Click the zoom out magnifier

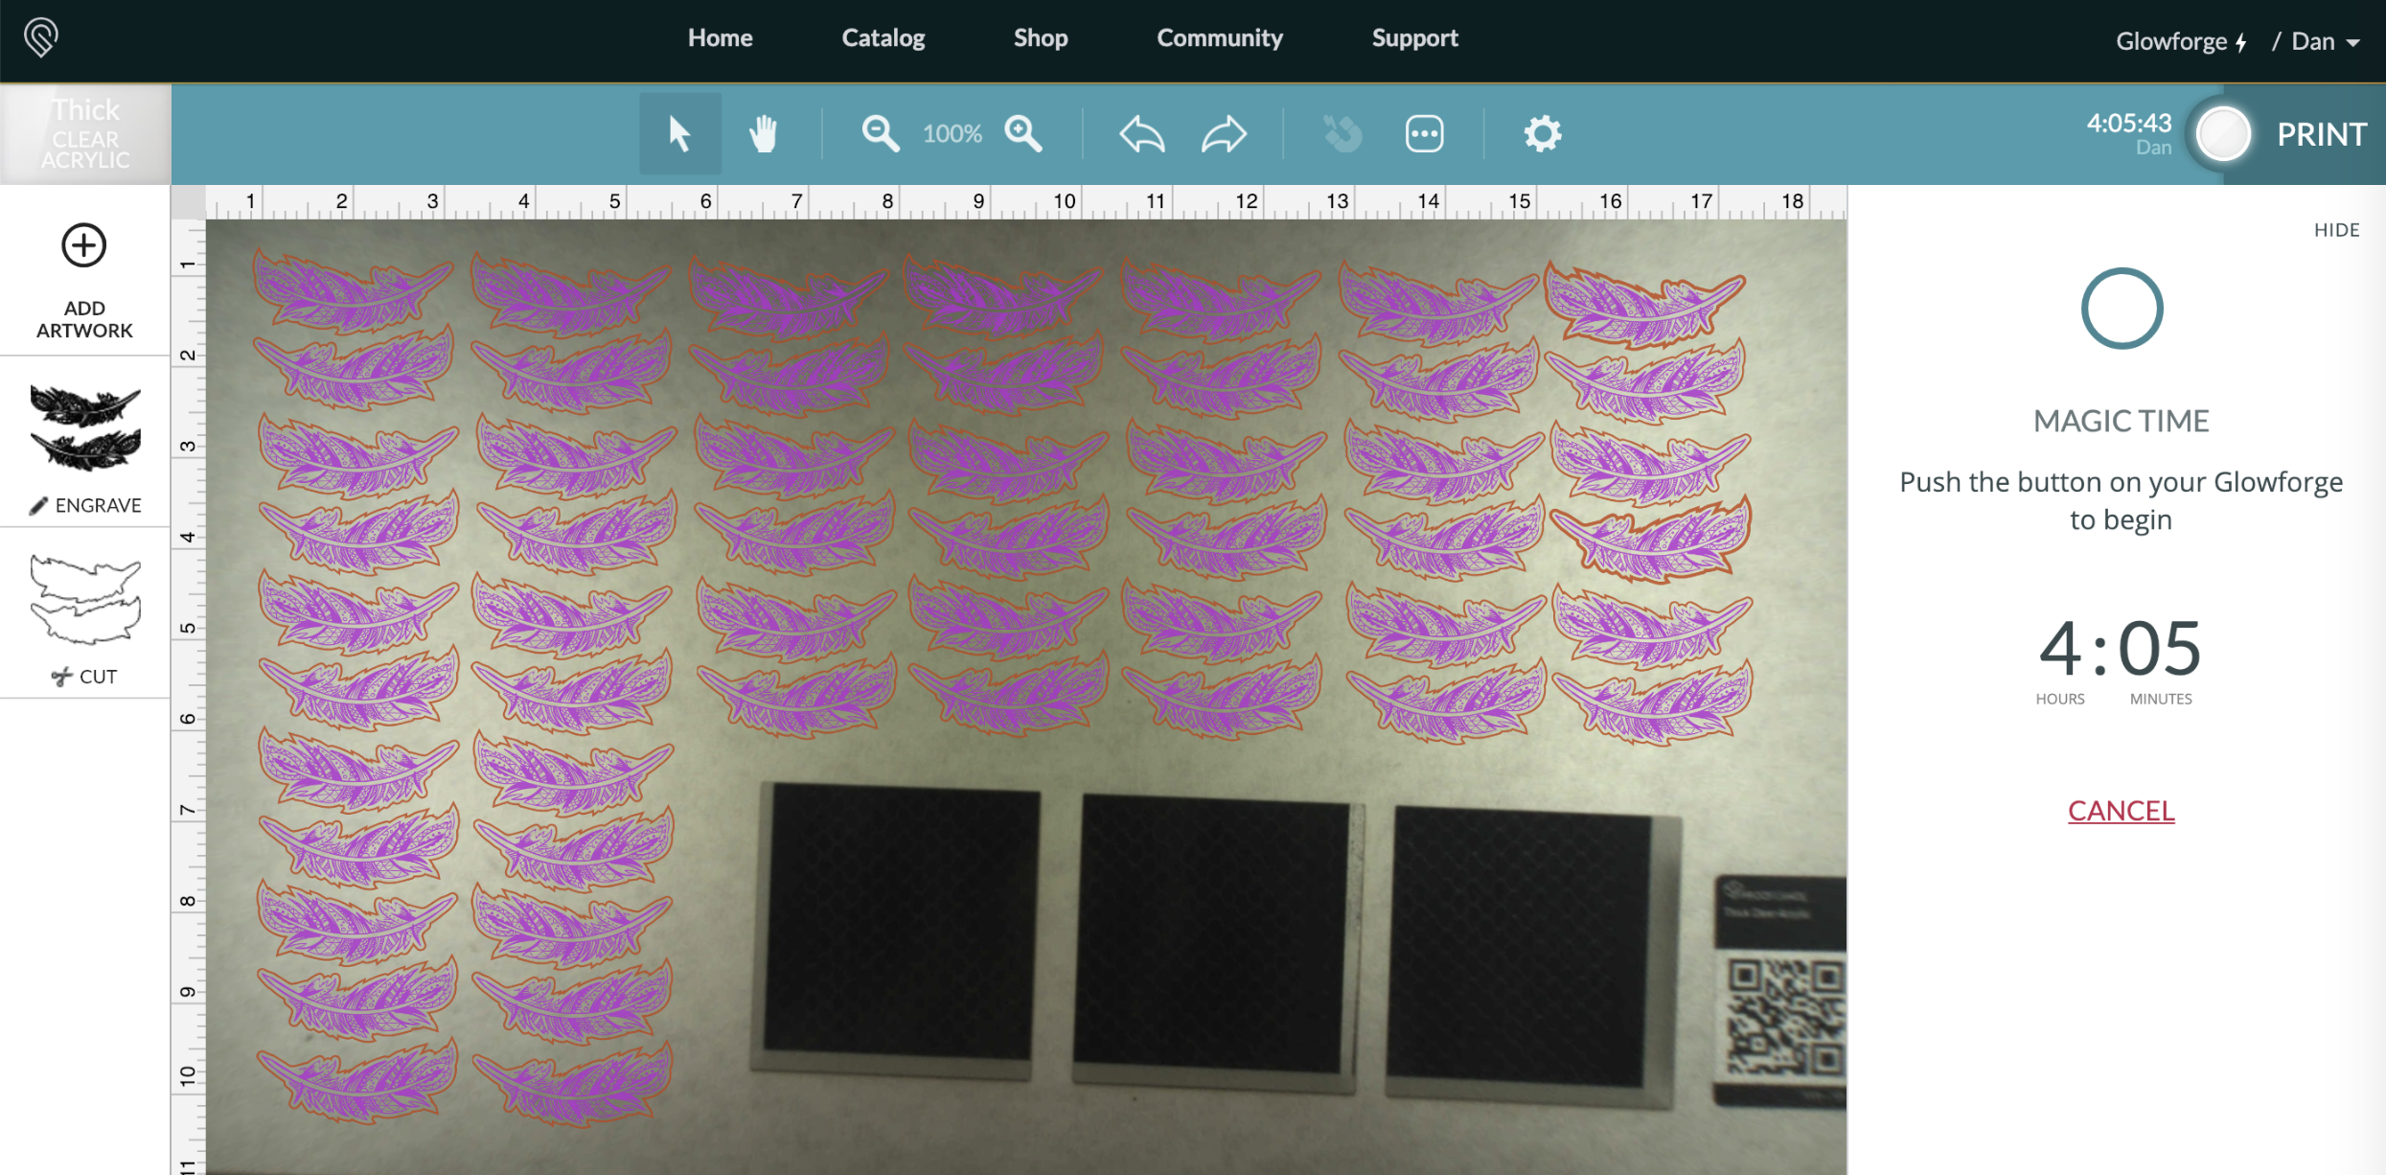880,133
